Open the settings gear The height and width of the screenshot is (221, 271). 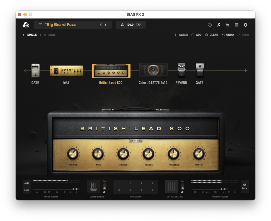tap(246, 25)
